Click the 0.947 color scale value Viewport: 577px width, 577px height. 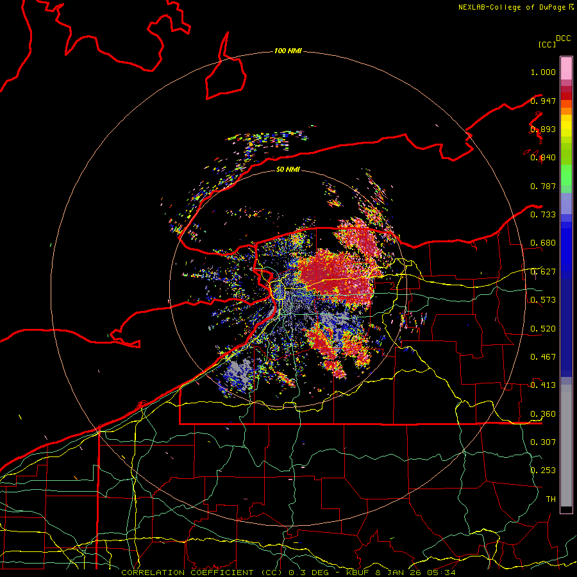click(543, 101)
